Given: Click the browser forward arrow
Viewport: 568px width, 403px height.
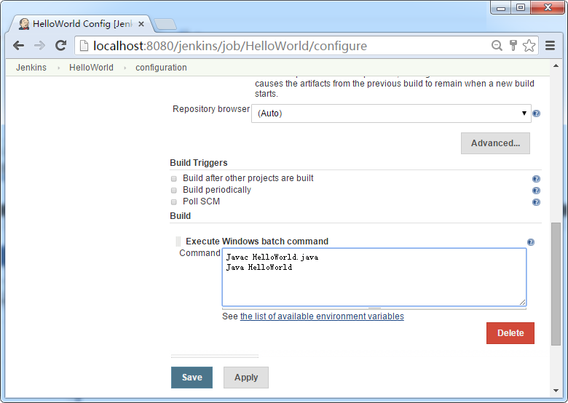Looking at the screenshot, I should coord(39,46).
